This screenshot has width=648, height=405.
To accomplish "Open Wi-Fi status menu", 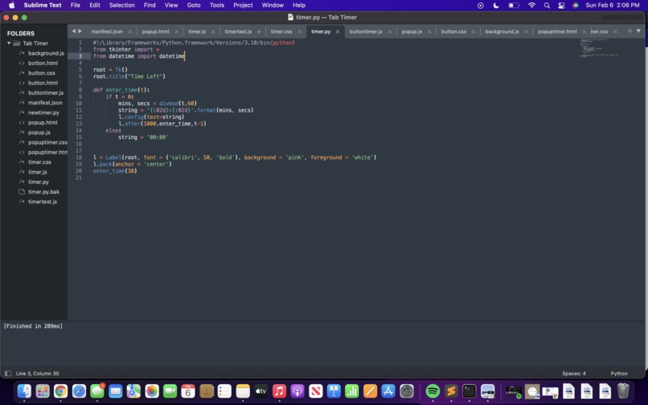I will (531, 6).
